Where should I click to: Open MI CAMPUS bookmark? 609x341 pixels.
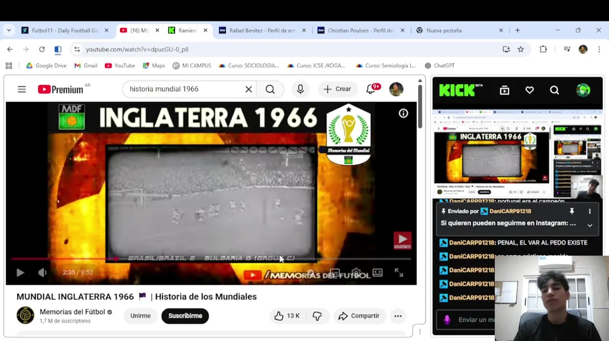point(192,66)
